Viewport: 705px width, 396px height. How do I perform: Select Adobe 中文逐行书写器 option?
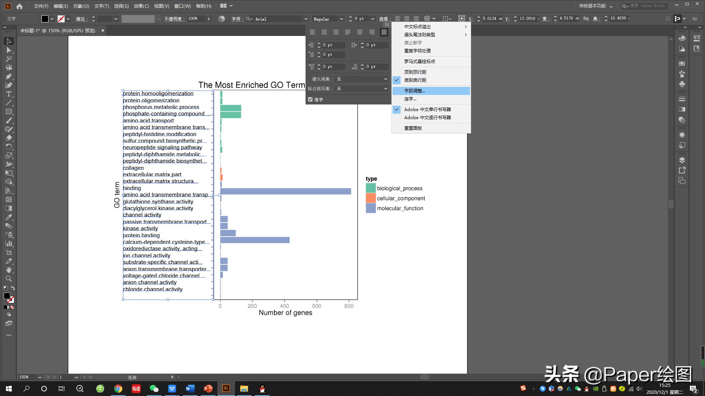(x=427, y=117)
